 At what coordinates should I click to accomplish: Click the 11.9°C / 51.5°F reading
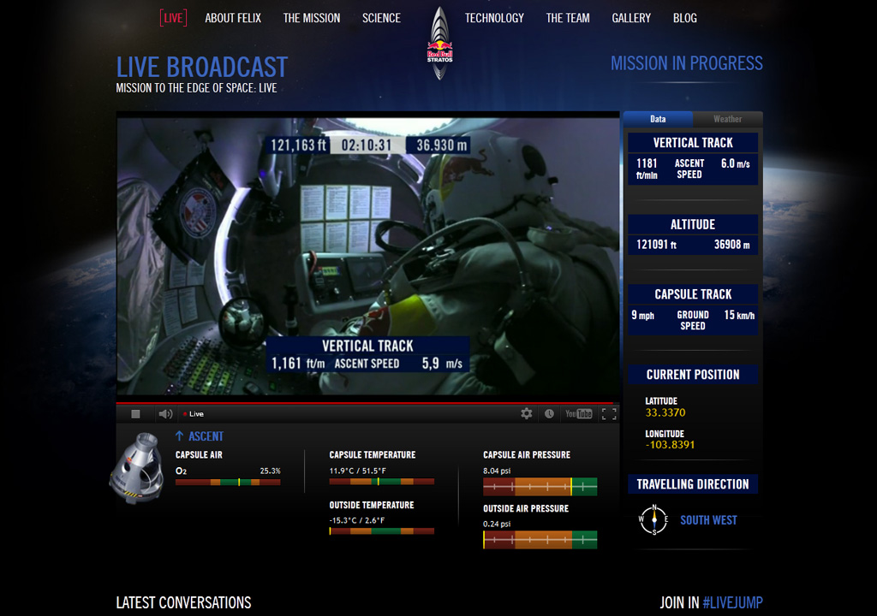(357, 471)
